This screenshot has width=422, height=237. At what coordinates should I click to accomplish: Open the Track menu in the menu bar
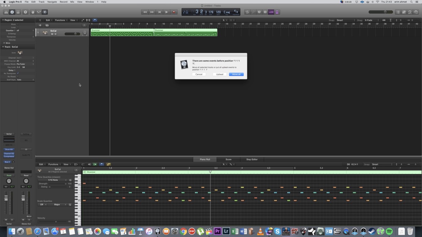pyautogui.click(x=42, y=2)
